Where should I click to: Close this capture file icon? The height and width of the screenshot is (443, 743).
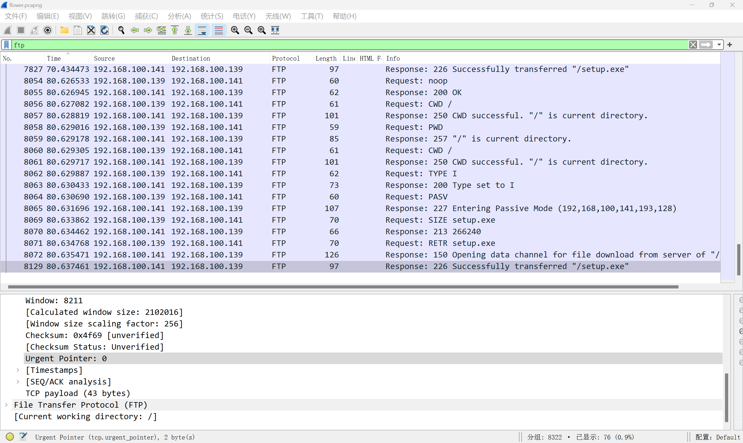(x=91, y=30)
